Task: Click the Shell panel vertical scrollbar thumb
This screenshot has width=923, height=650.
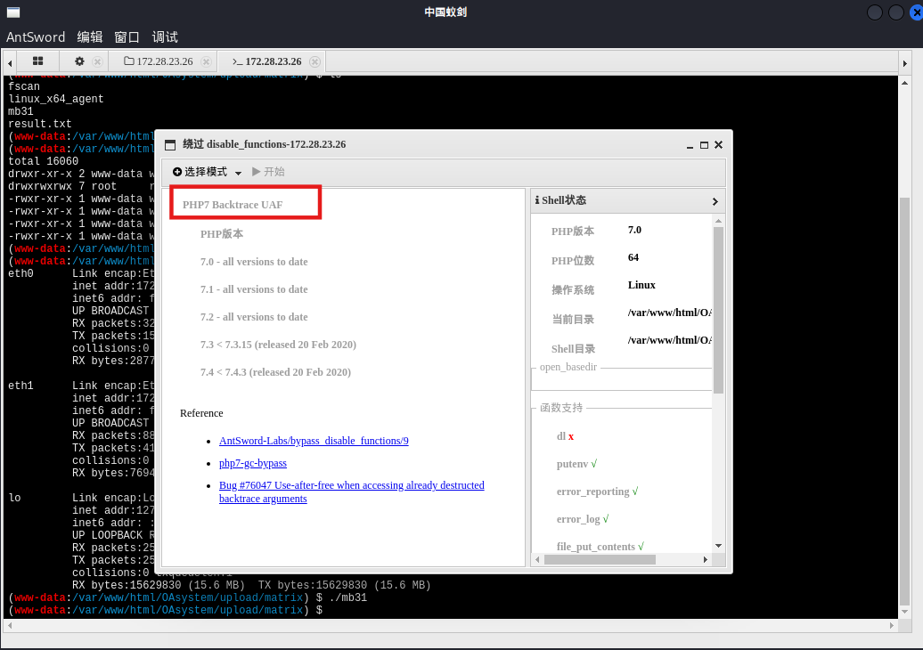Action: click(x=718, y=310)
